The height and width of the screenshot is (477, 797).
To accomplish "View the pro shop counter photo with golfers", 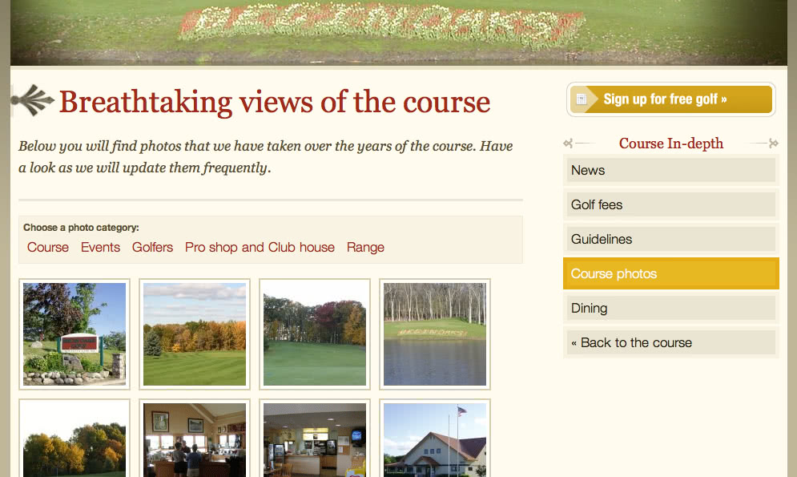I will tap(195, 439).
